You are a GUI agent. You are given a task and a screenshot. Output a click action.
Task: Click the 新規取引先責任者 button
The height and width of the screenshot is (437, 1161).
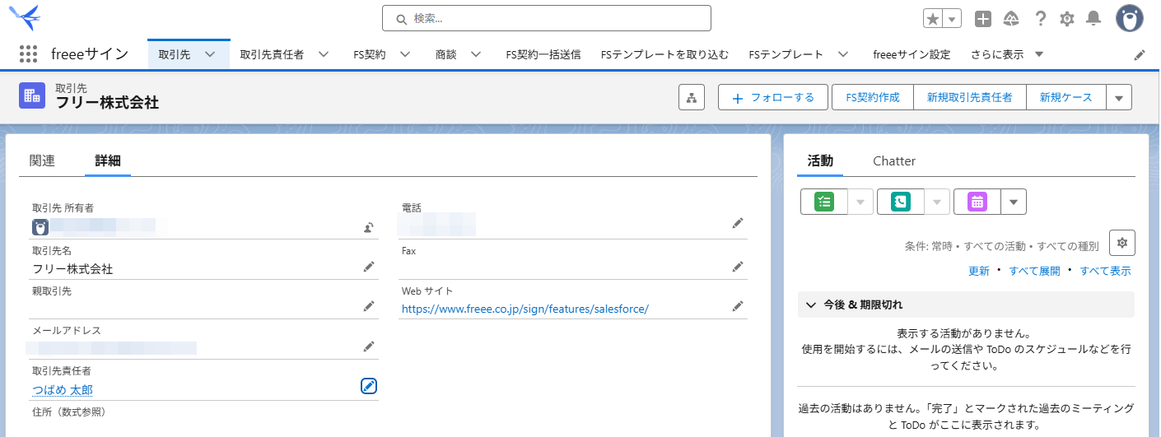pyautogui.click(x=969, y=97)
